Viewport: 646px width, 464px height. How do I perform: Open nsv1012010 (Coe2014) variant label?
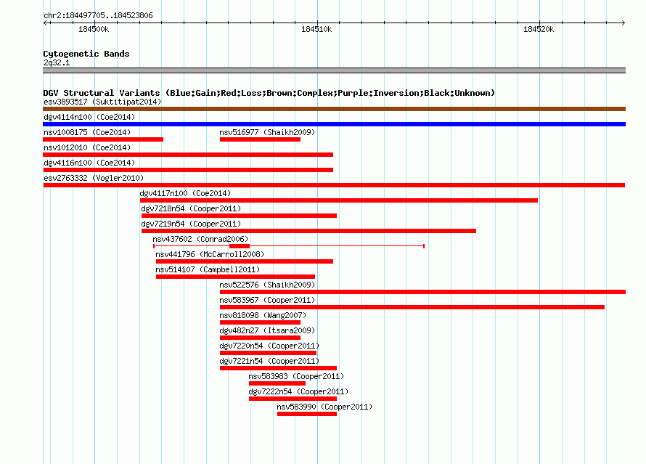click(x=87, y=147)
